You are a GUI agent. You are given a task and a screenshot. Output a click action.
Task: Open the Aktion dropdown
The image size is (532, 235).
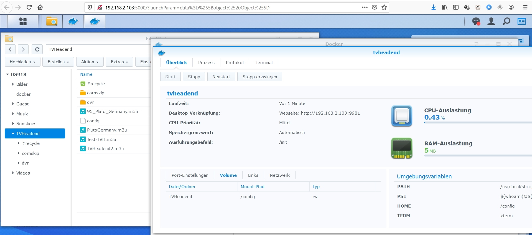tap(90, 62)
